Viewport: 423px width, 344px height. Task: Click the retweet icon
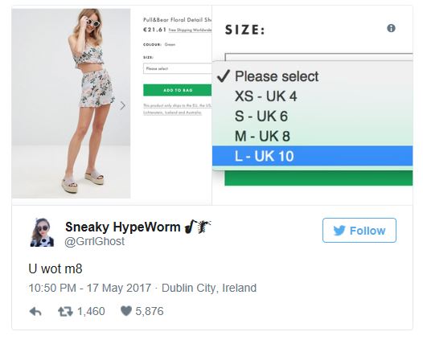click(66, 311)
